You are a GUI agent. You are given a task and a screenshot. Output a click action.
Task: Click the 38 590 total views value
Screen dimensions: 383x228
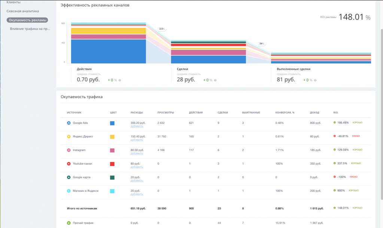[x=162, y=209]
